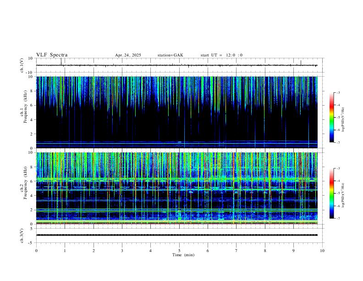The width and height of the screenshot is (363, 281).
Task: Click the time axis tick label '10'
Action: [x=322, y=251]
